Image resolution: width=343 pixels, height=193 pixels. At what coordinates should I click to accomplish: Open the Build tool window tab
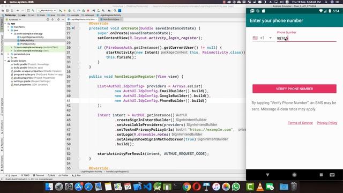[51, 175]
